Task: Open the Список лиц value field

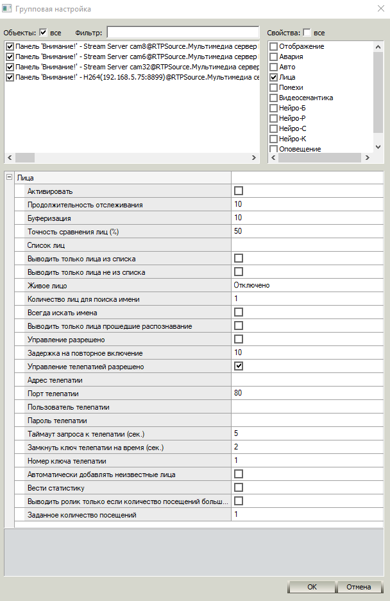Action: pyautogui.click(x=307, y=245)
